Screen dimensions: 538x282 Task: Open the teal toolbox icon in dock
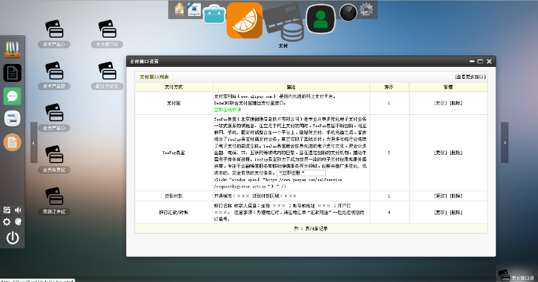(x=215, y=15)
